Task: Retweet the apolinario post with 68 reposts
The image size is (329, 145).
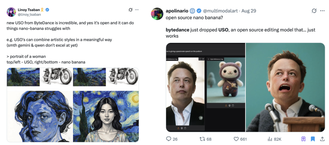Action: 202,139
